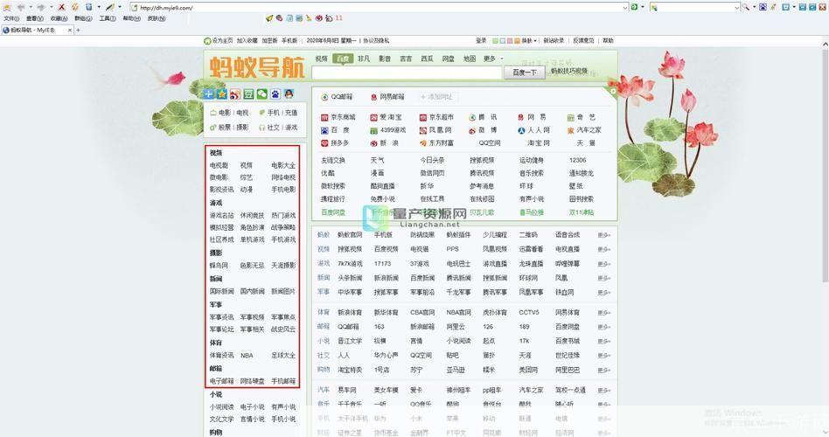Viewport: 829px width, 437px height.
Task: Click the browser toolbar search box
Action: (694, 7)
